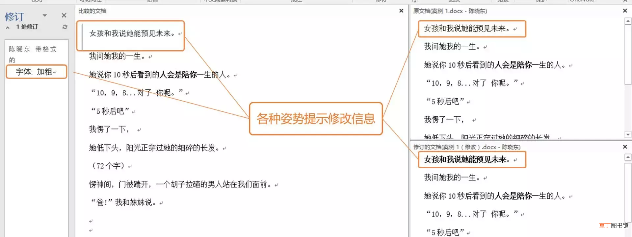Collapse the 1 处修订 summary chevron
This screenshot has width=632, height=237.
(8, 27)
